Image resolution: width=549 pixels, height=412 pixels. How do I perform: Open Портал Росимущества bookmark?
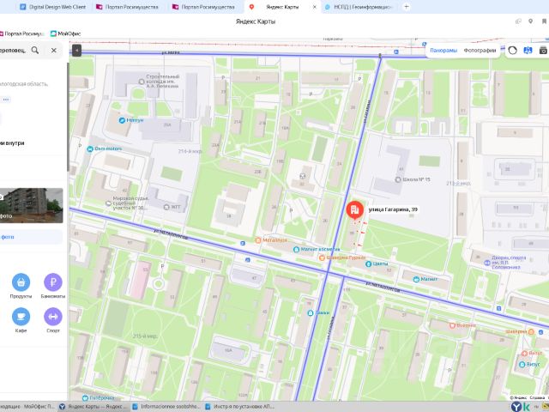(22, 33)
